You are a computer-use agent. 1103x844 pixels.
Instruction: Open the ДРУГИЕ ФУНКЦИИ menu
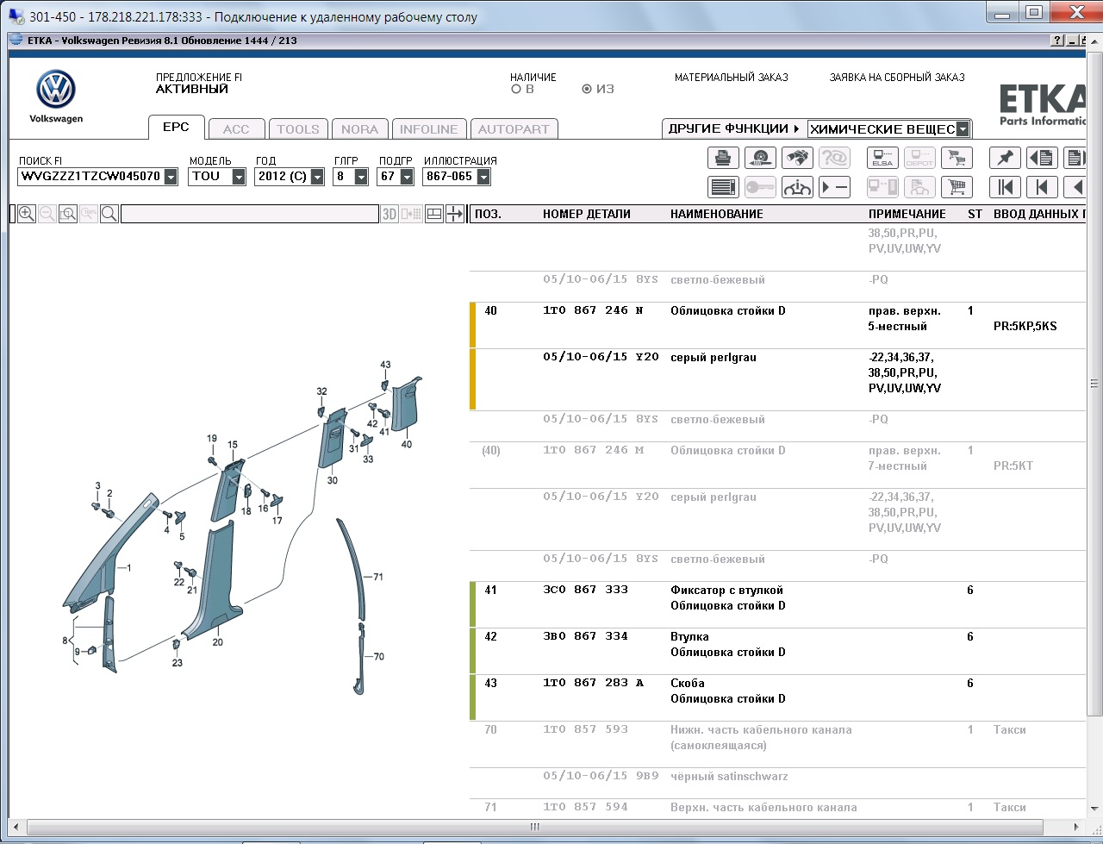(733, 128)
